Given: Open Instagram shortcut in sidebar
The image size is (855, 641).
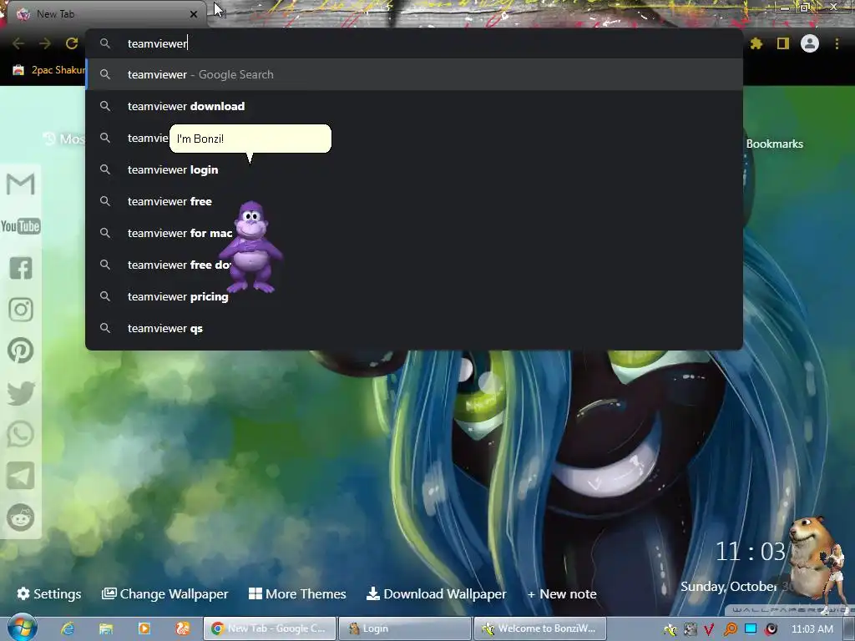Looking at the screenshot, I should pos(21,310).
